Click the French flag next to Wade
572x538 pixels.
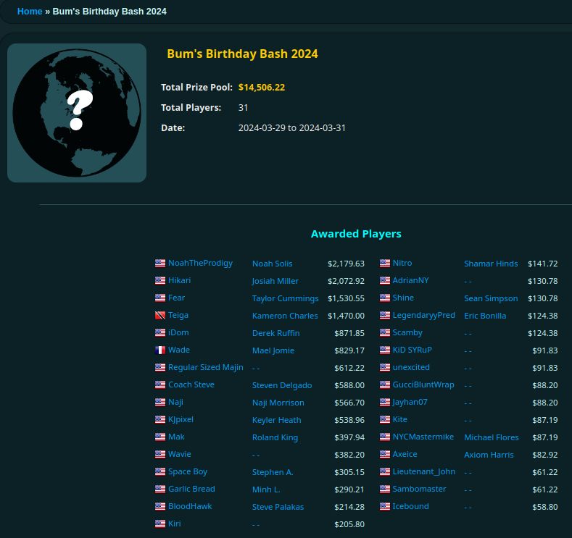pos(160,350)
